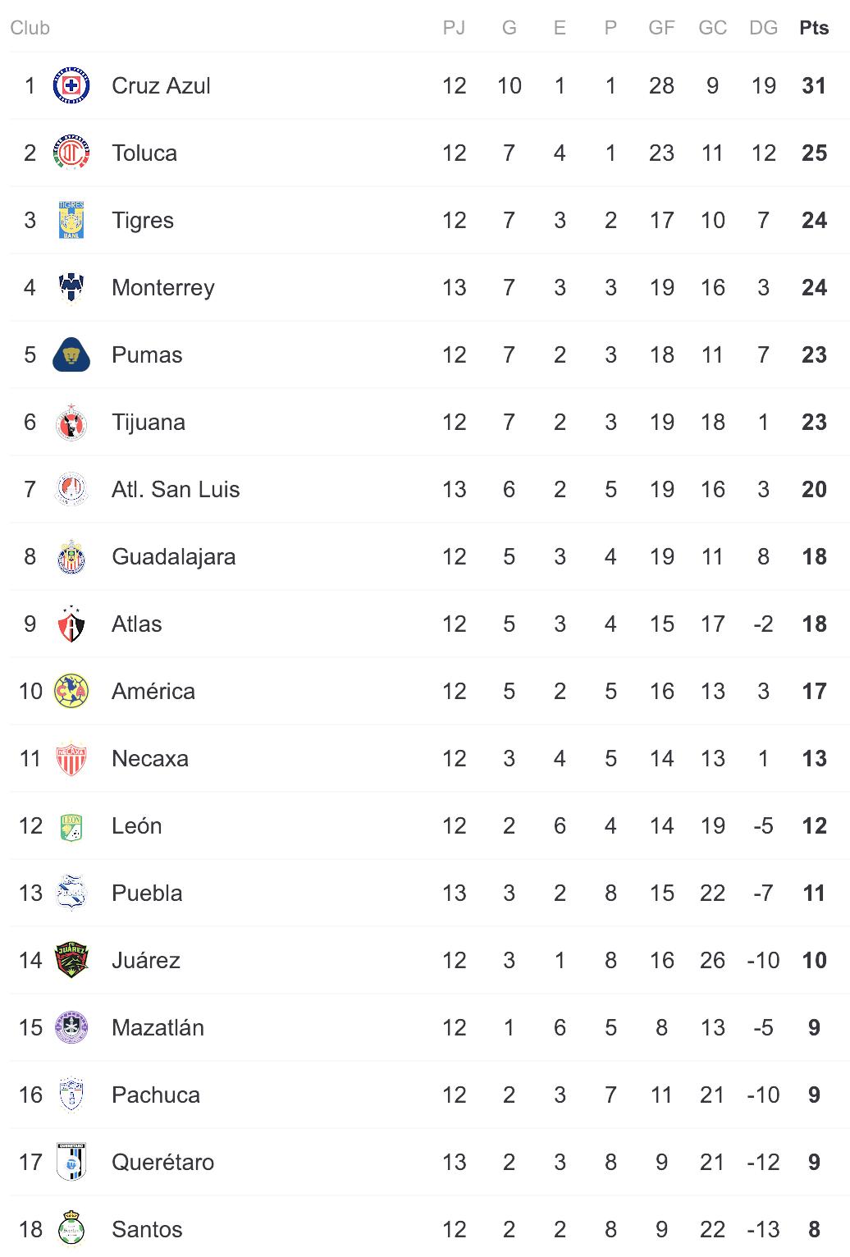Open the Mazatlán club name

coord(158,1028)
